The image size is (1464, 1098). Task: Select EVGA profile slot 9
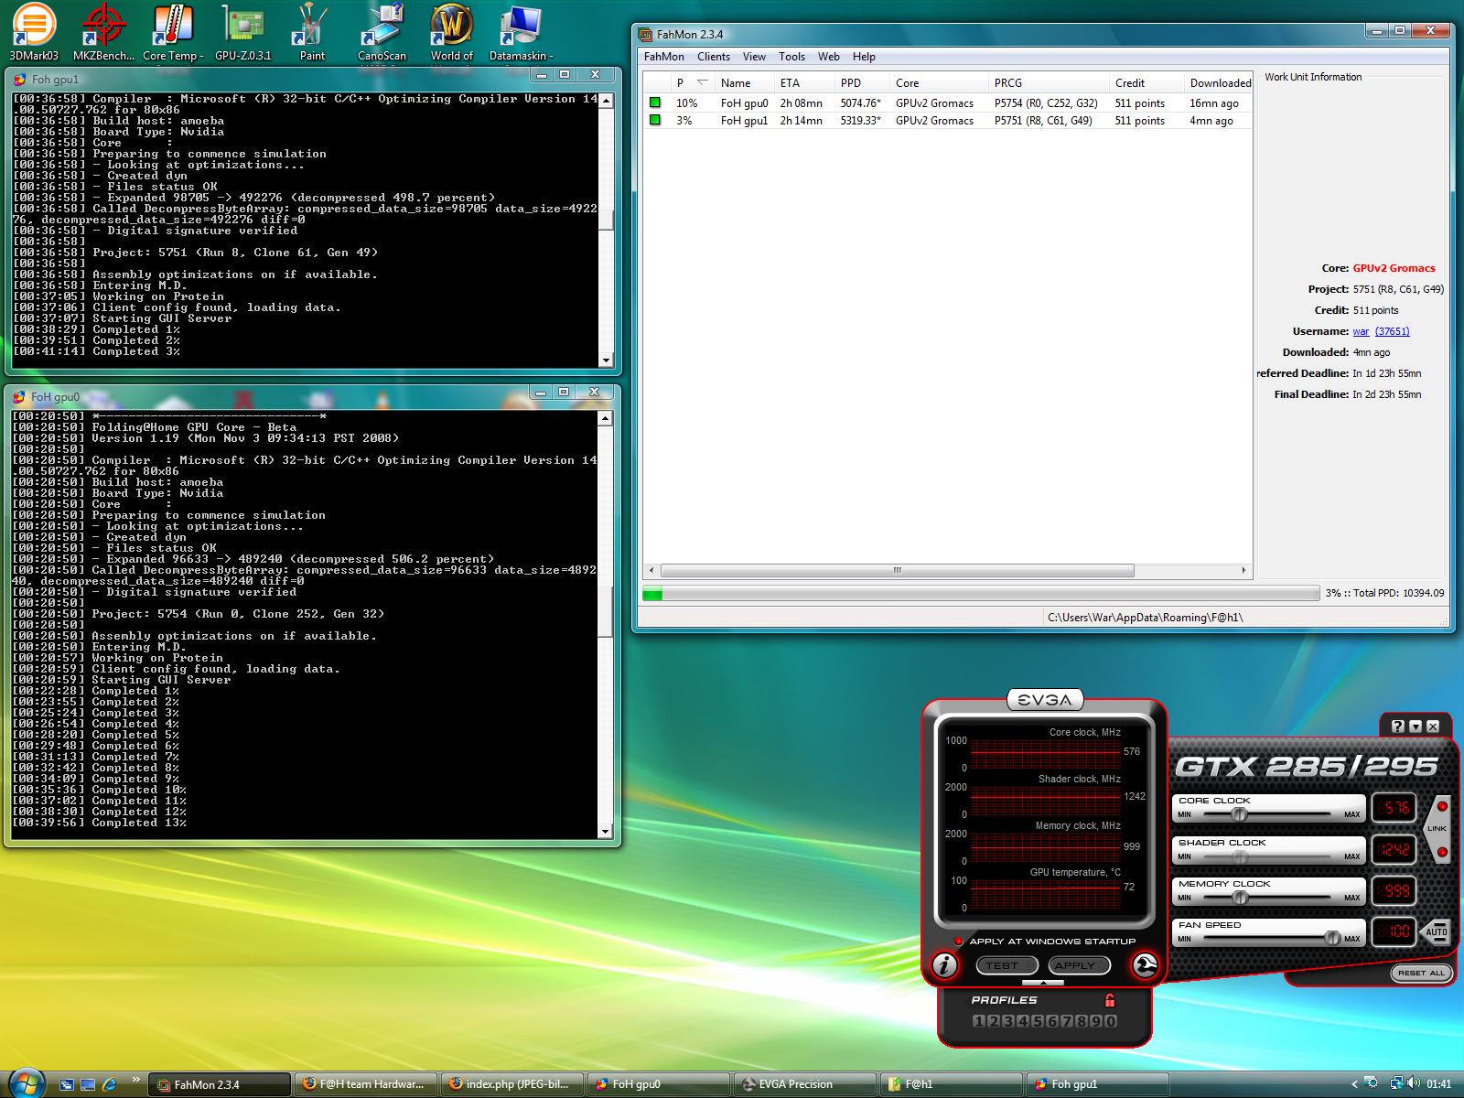click(x=1096, y=1021)
